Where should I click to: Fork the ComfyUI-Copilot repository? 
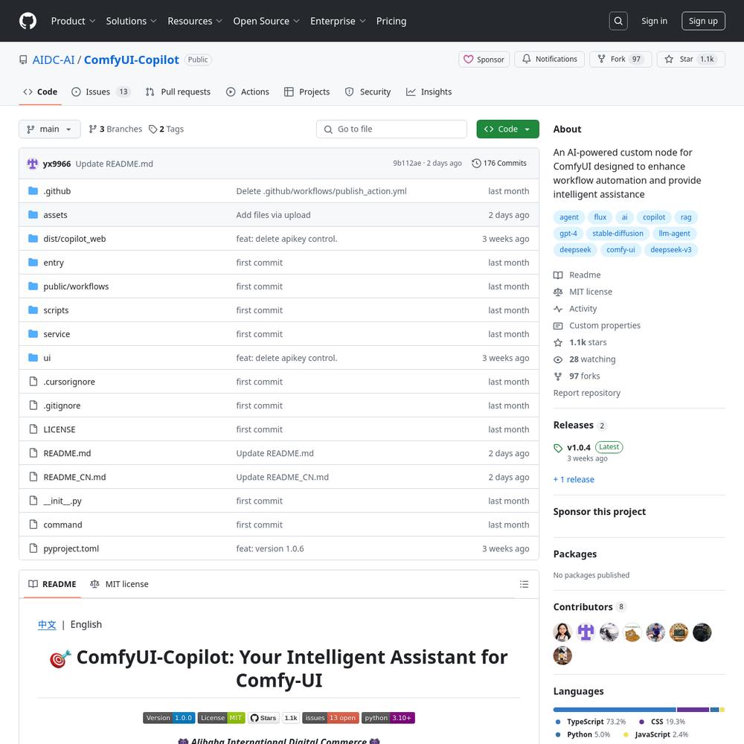pos(620,59)
